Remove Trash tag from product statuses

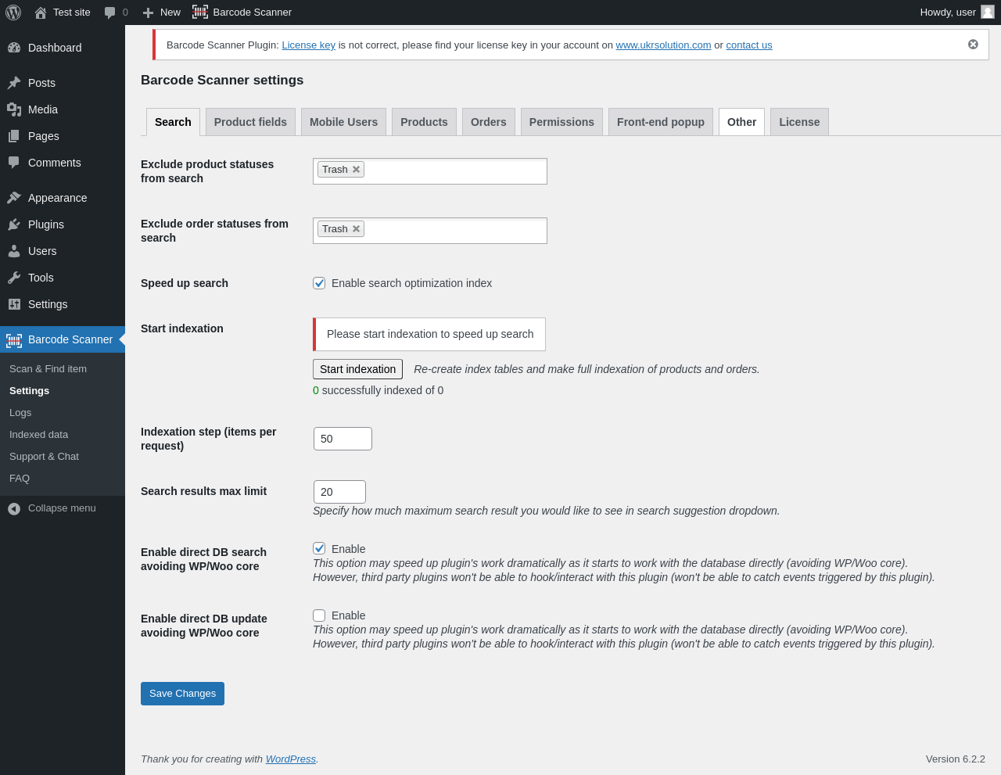coord(356,170)
